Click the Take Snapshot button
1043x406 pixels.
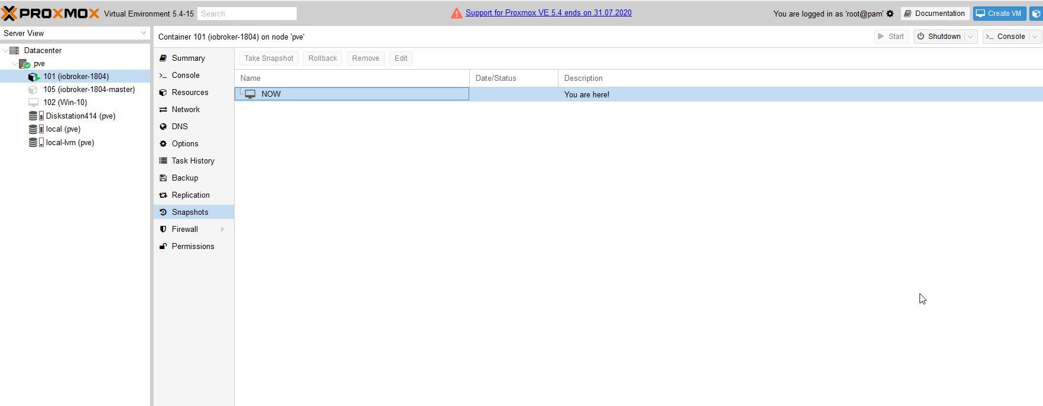[269, 58]
